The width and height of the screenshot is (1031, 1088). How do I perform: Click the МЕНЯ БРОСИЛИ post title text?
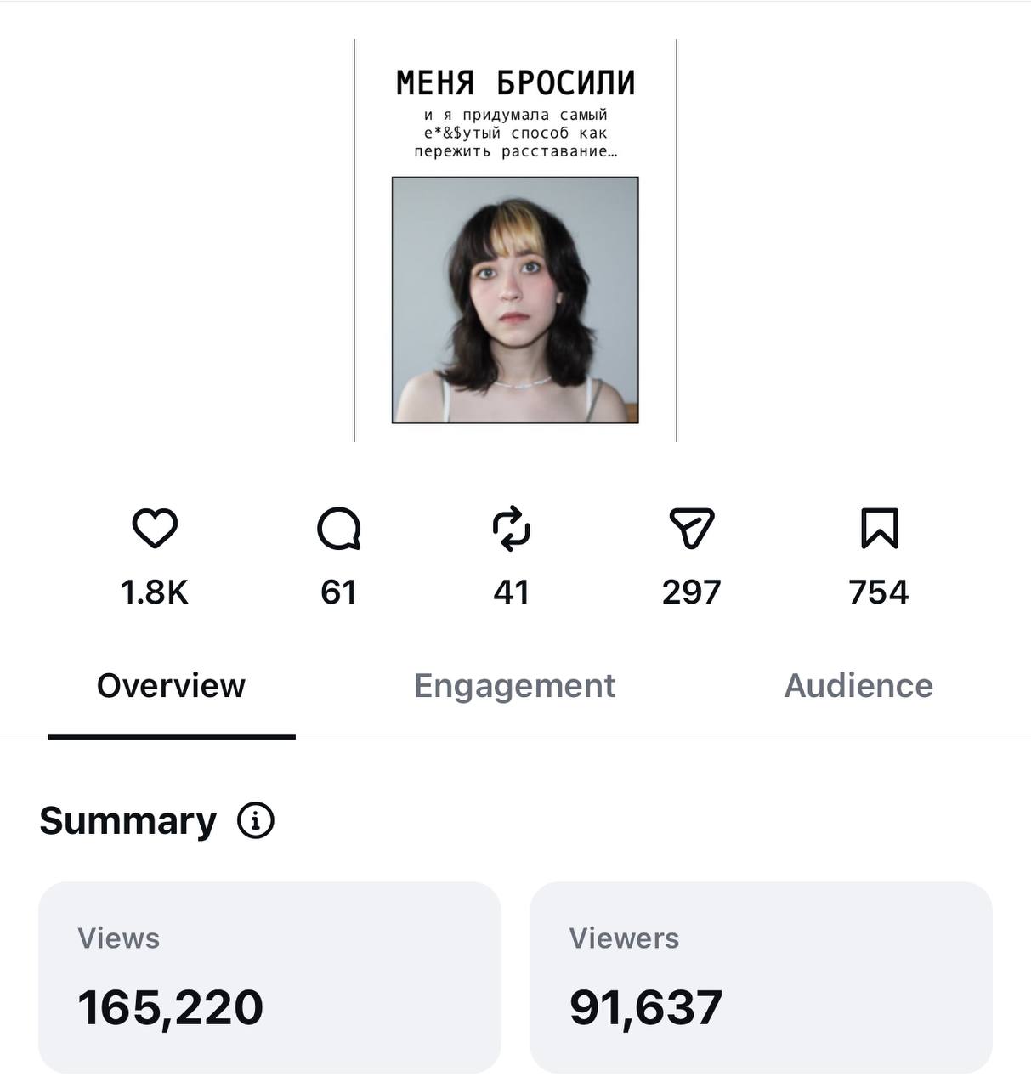coord(516,83)
